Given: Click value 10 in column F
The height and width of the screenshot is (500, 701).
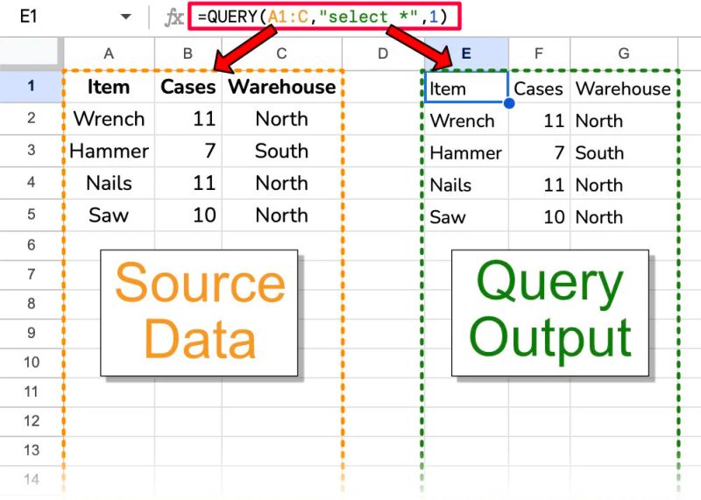Looking at the screenshot, I should point(539,217).
